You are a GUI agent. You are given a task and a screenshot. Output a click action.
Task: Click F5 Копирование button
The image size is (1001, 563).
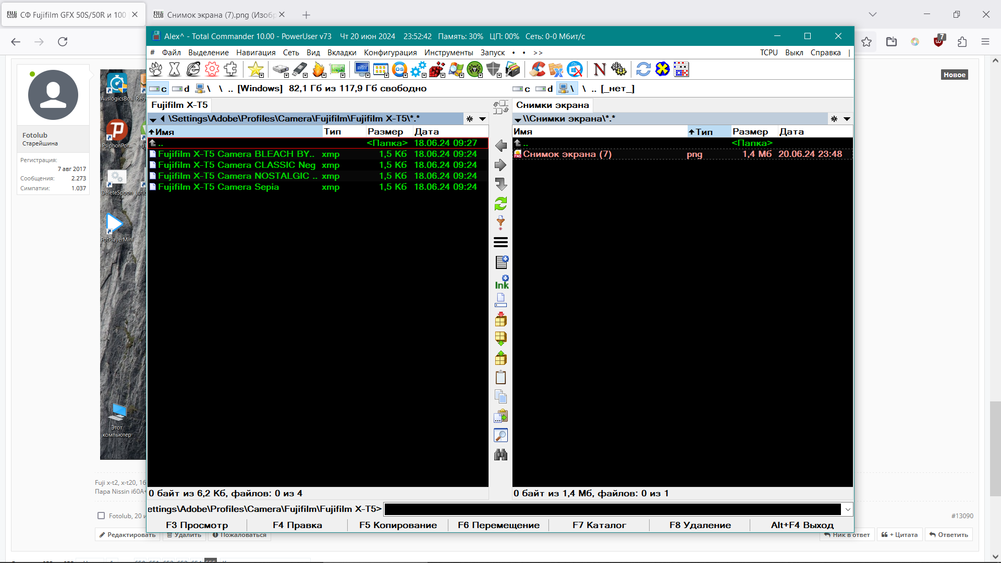398,525
